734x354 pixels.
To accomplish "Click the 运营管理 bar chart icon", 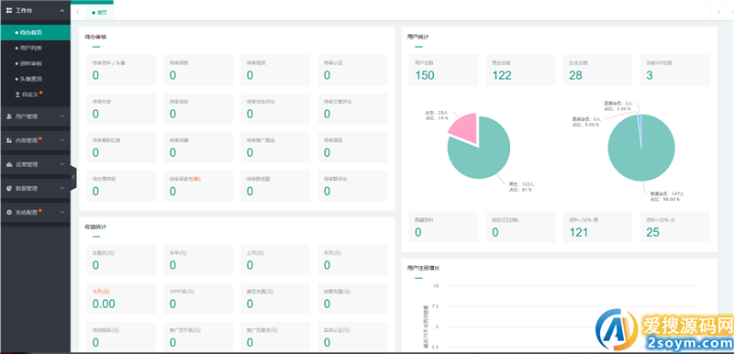I will click(9, 164).
